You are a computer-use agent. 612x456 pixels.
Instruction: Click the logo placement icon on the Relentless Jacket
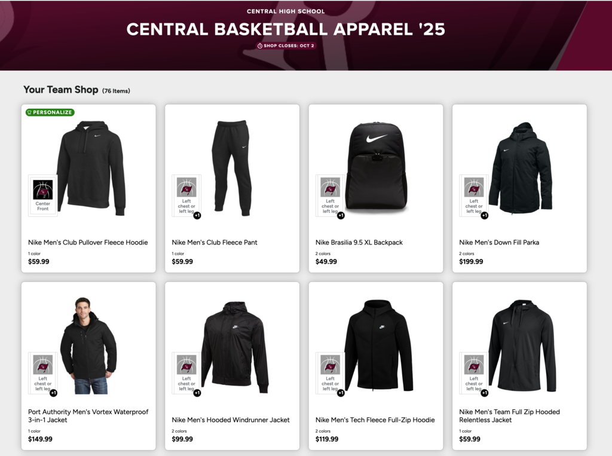pos(474,373)
